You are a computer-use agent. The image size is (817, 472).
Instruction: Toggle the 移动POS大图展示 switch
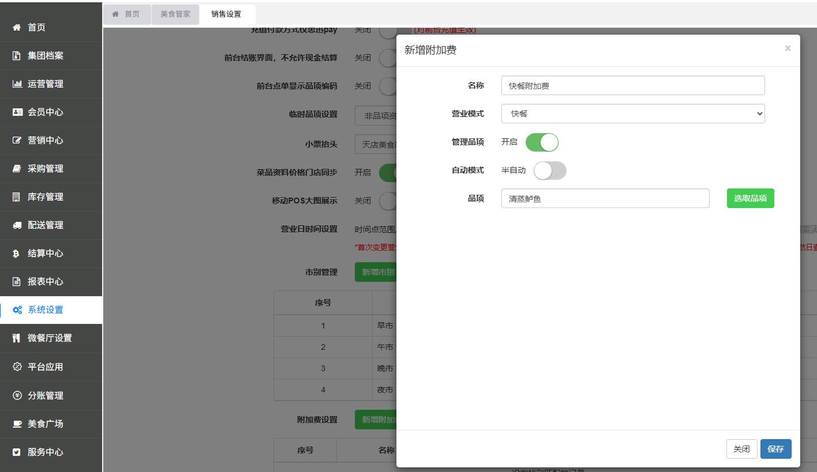[x=388, y=201]
